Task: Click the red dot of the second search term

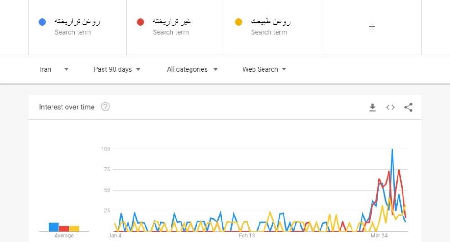Action: (140, 22)
